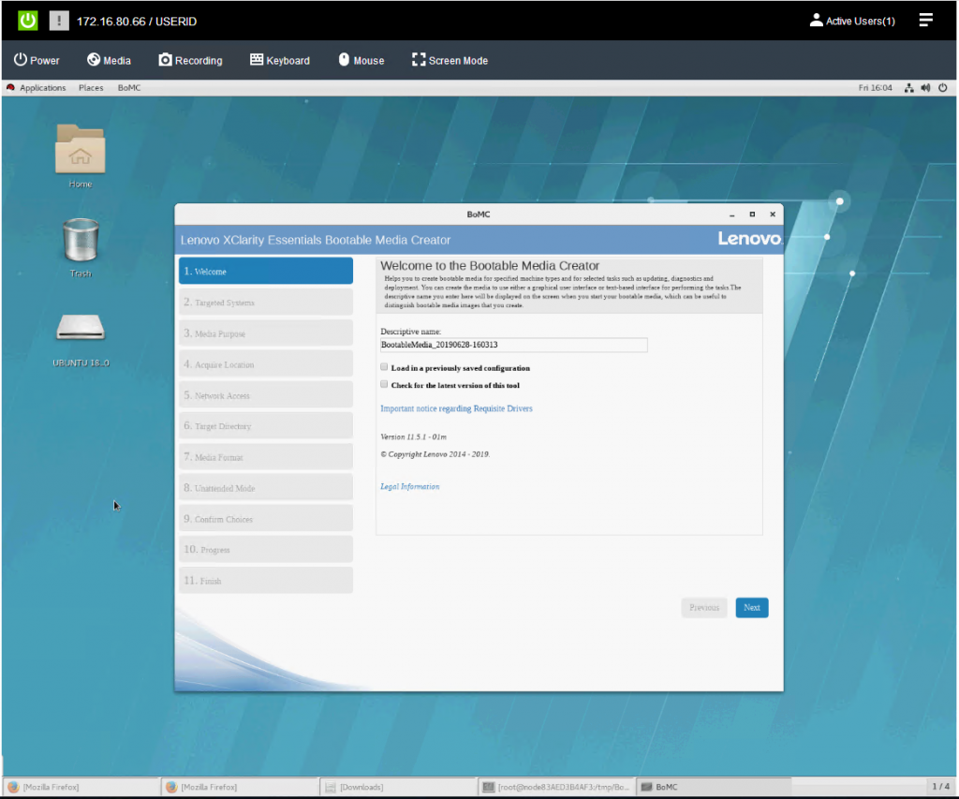This screenshot has width=959, height=799.
Task: Open the hamburger menu at top right
Action: click(925, 21)
